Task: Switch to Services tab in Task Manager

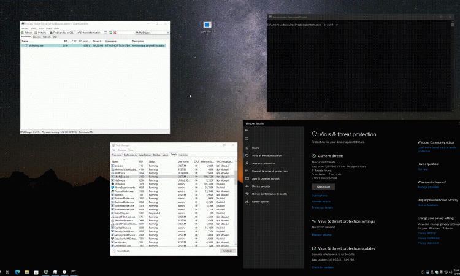Action: click(183, 155)
